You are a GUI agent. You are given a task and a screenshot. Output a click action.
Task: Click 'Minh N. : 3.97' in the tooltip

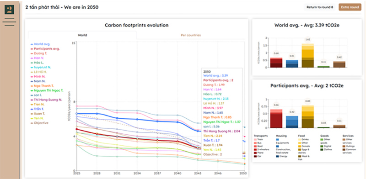(213, 108)
